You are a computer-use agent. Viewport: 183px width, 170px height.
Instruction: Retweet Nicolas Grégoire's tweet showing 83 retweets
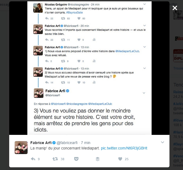point(63,18)
